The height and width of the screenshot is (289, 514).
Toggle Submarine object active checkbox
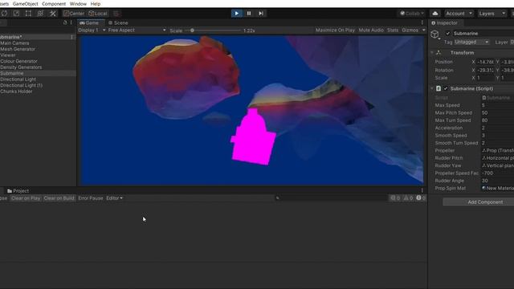click(447, 34)
